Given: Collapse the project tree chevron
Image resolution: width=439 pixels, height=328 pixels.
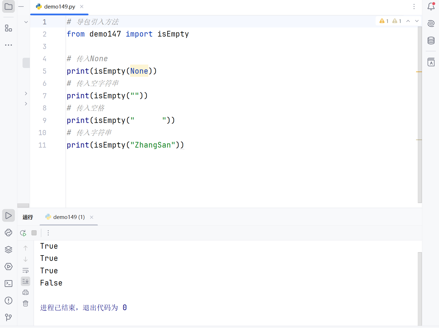Looking at the screenshot, I should tap(26, 22).
